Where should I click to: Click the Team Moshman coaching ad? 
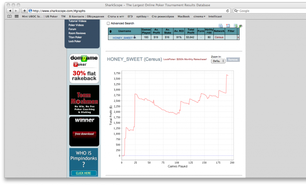(x=84, y=100)
